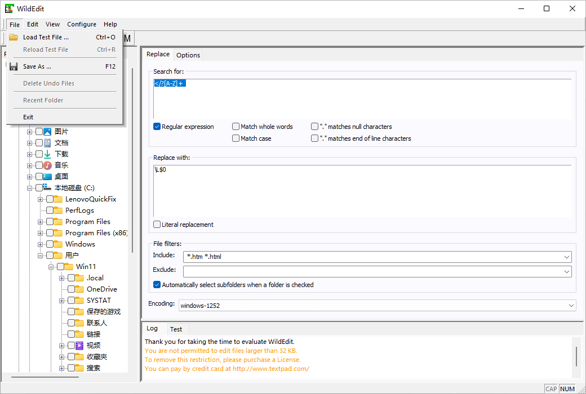Image resolution: width=586 pixels, height=394 pixels.
Task: Collapse the Win11 tree node
Action: point(51,267)
